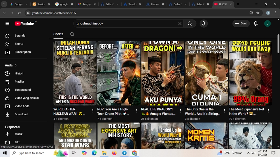Bookmark this page with star icon
280x157 pixels.
[x=258, y=13]
